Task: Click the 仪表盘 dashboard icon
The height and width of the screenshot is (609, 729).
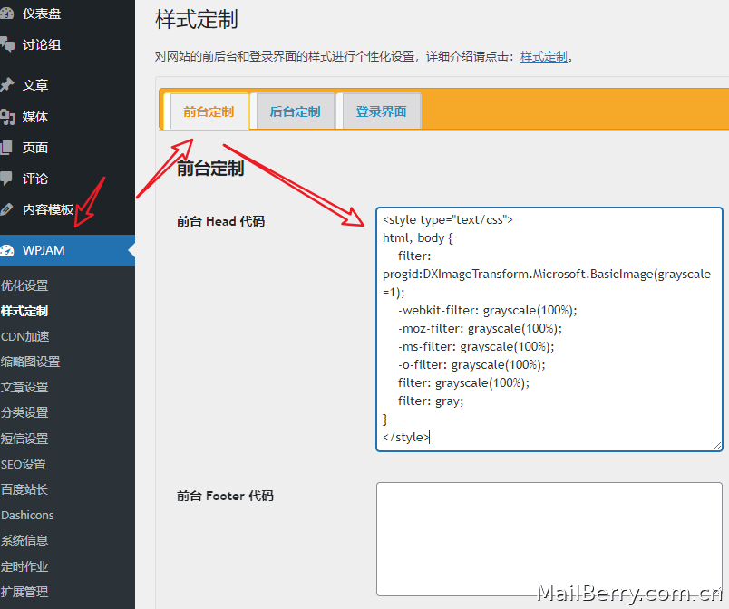Action: tap(6, 13)
